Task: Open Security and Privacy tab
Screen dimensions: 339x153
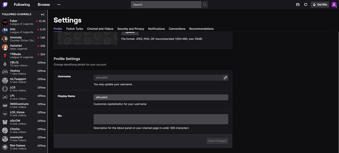Action: click(x=131, y=29)
